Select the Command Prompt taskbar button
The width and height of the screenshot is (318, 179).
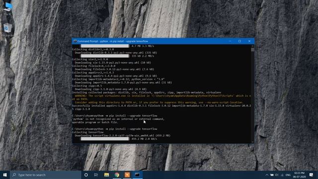[x=137, y=175]
